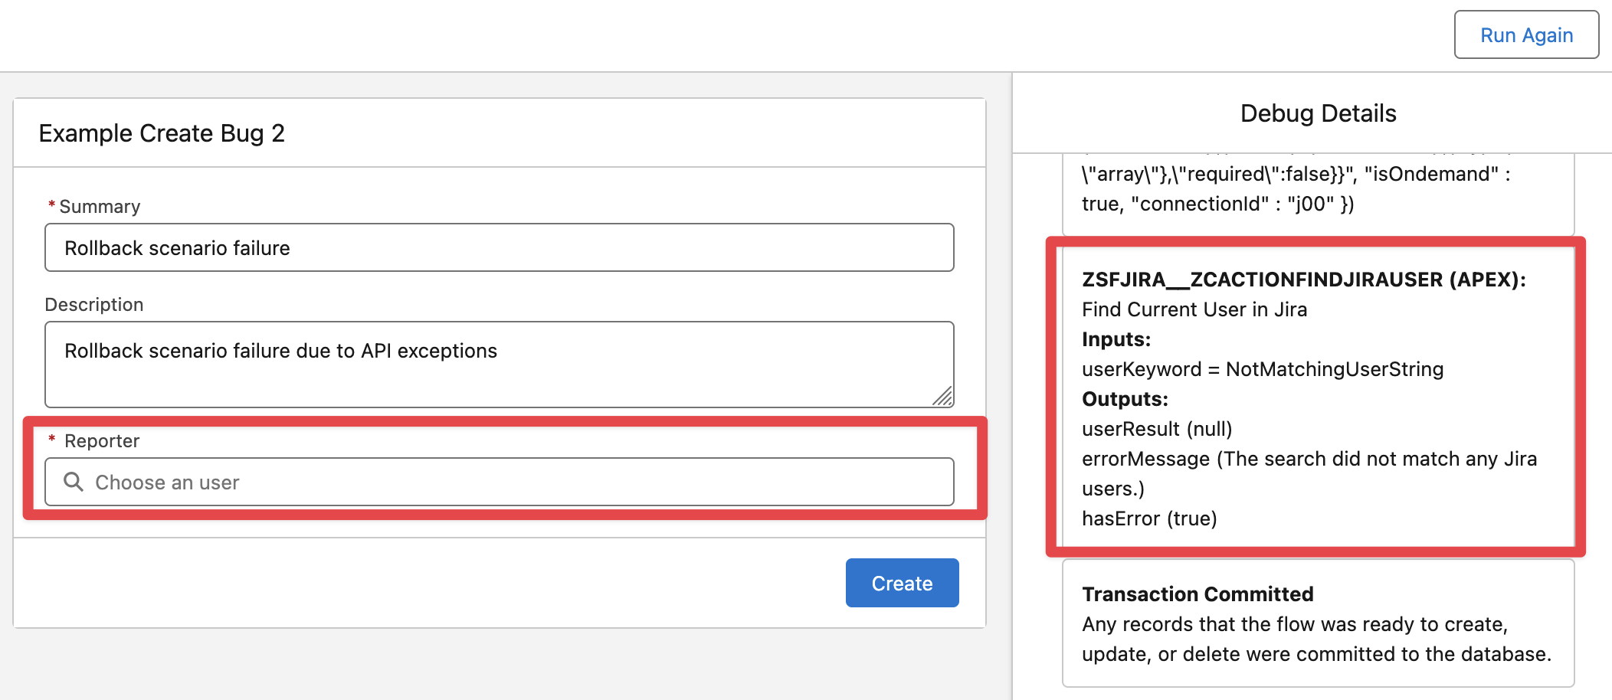
Task: Click the connectionId text in debug log
Action: [x=1198, y=204]
